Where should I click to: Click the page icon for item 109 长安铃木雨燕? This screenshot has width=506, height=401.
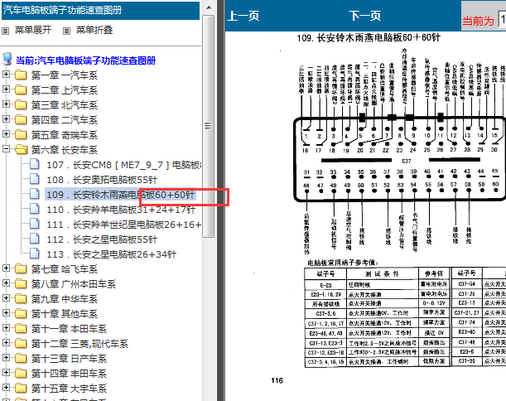[35, 194]
